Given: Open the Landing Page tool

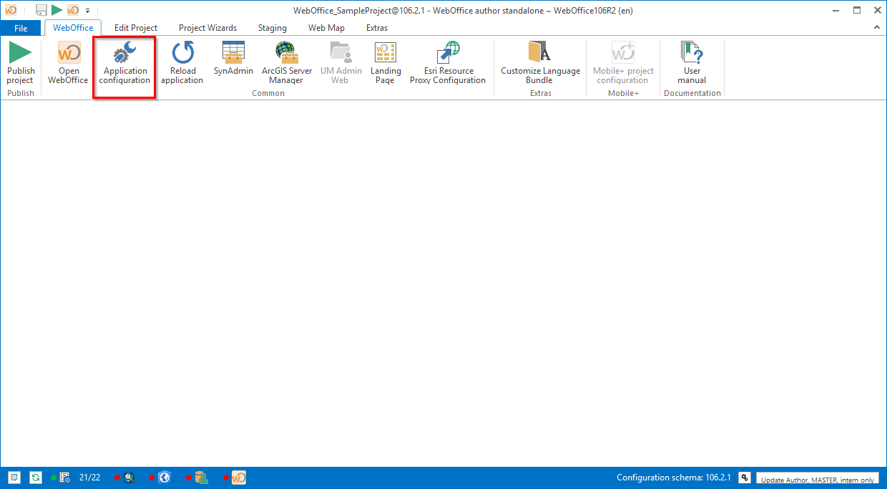Looking at the screenshot, I should coord(386,64).
